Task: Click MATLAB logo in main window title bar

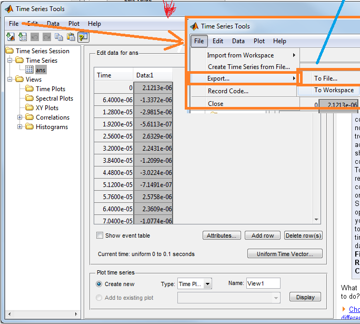Action: click(9, 9)
